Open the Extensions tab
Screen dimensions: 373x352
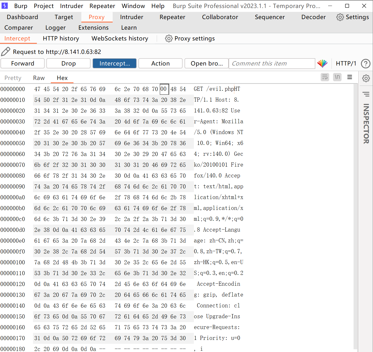[x=93, y=28]
